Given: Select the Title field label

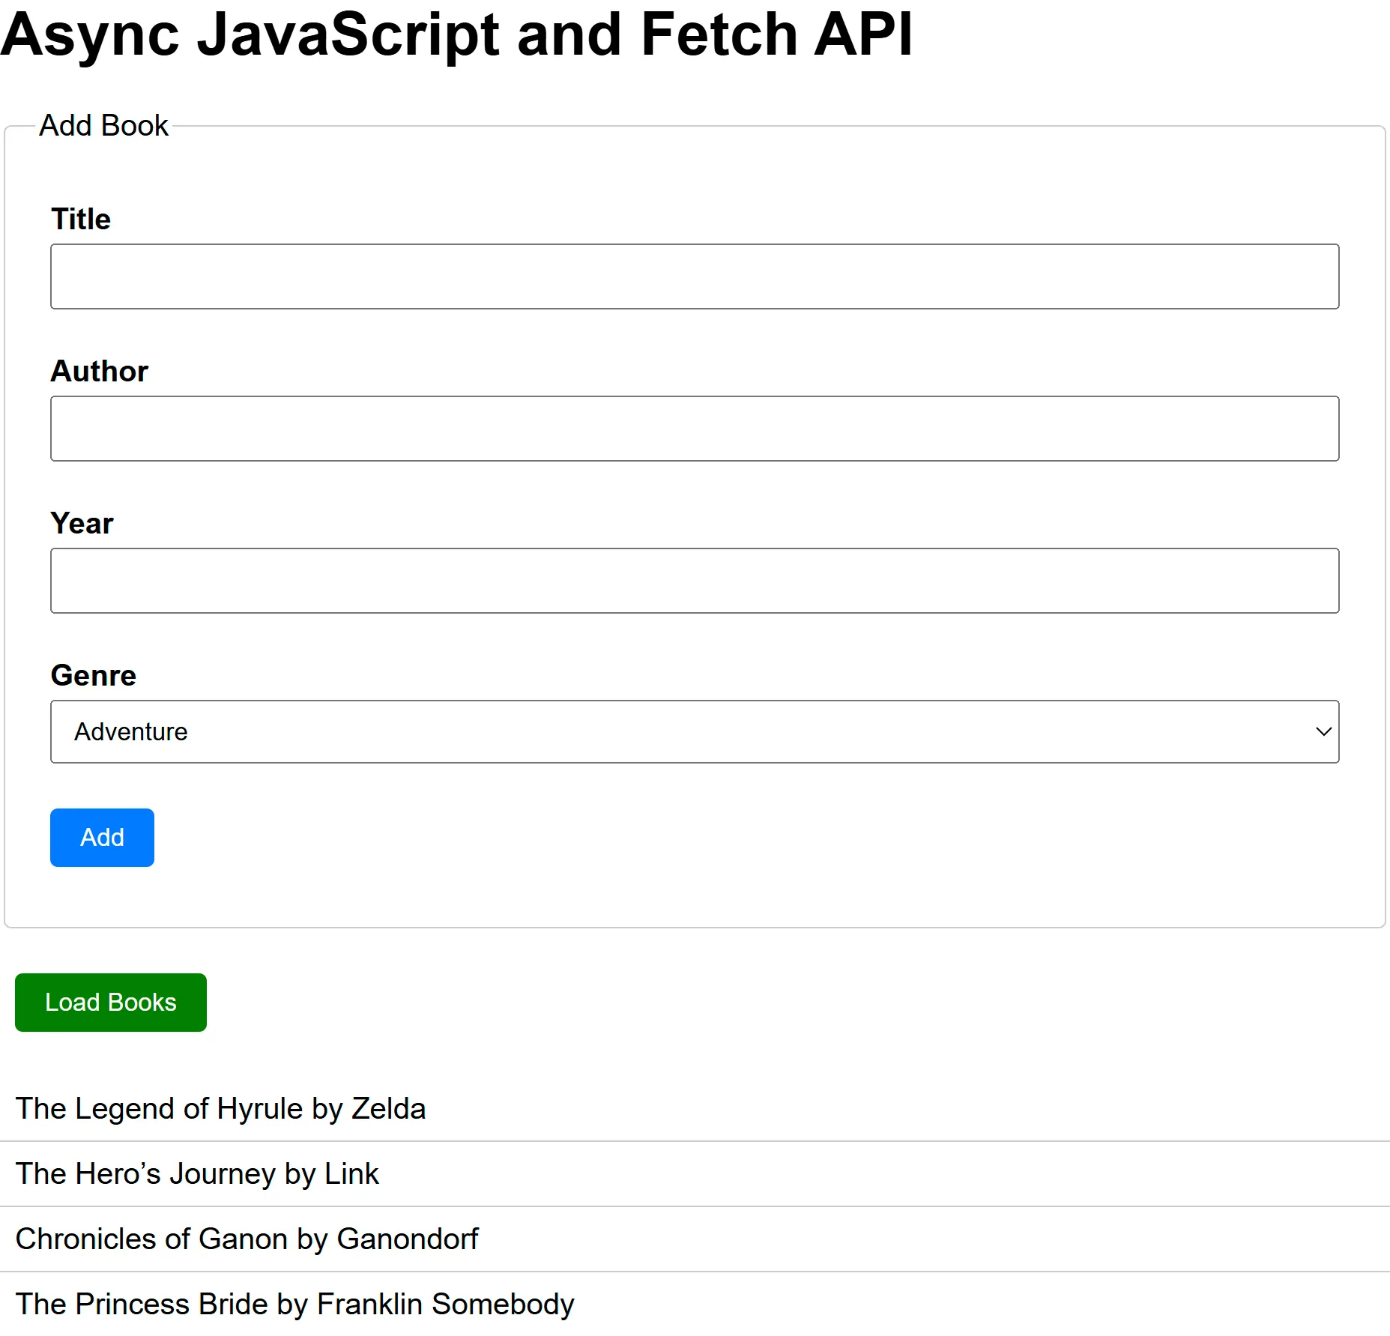Looking at the screenshot, I should pos(80,219).
